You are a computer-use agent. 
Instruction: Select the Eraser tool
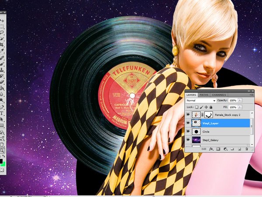click(2, 82)
